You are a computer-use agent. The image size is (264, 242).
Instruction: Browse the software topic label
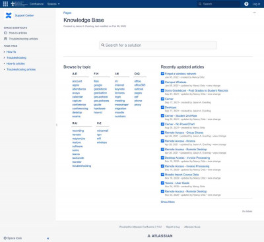pyautogui.click(x=77, y=146)
